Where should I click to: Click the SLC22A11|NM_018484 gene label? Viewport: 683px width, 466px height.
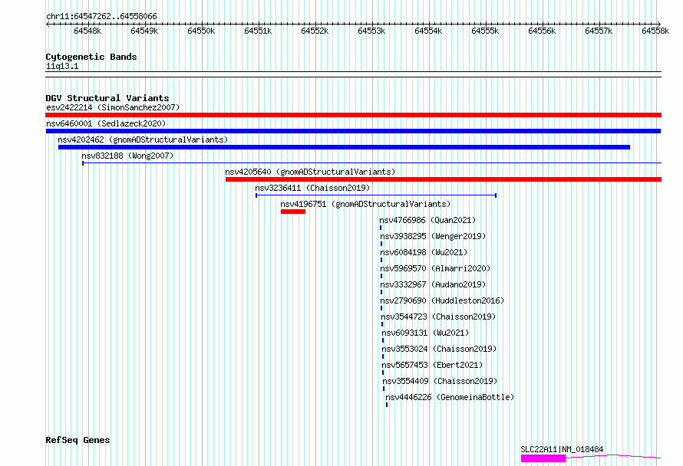(562, 449)
